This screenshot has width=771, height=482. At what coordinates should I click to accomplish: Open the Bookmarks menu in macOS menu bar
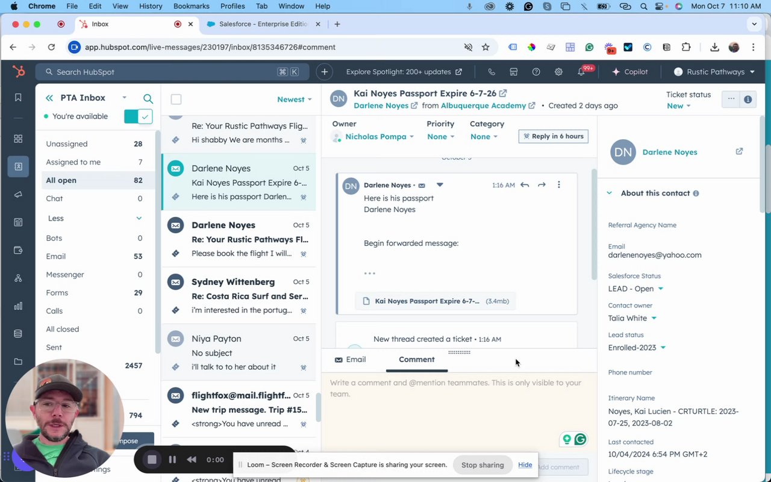click(x=192, y=6)
